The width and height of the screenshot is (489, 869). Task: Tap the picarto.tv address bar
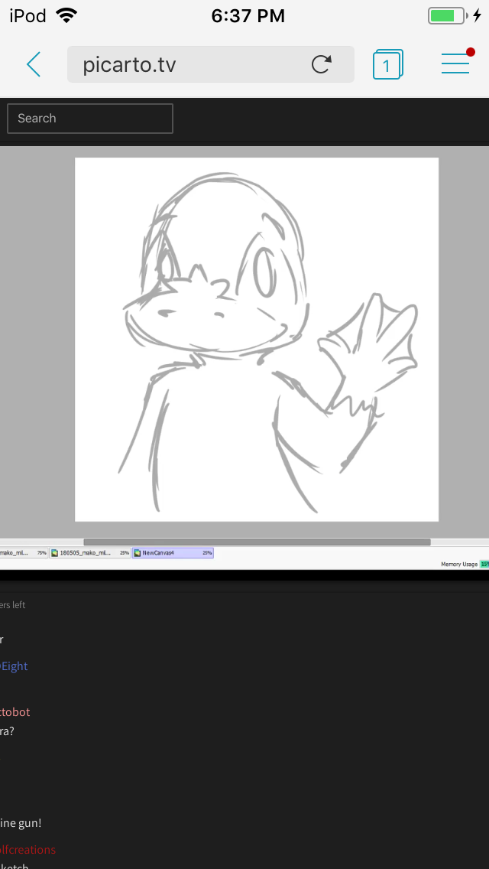210,64
